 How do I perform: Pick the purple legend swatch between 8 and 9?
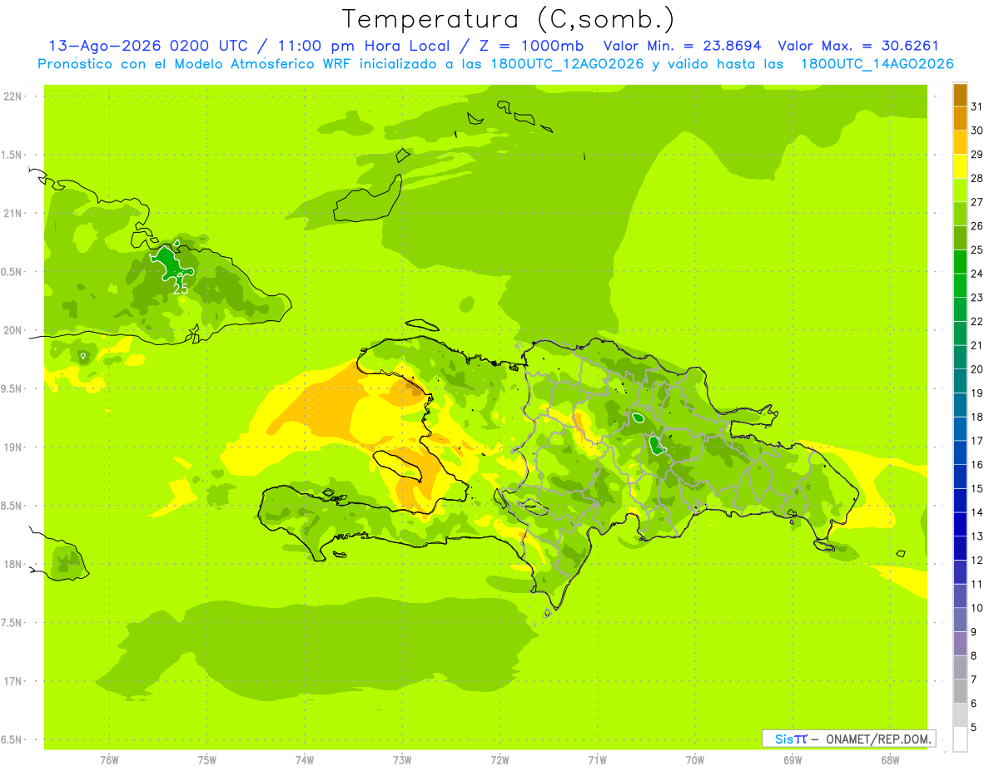960,644
